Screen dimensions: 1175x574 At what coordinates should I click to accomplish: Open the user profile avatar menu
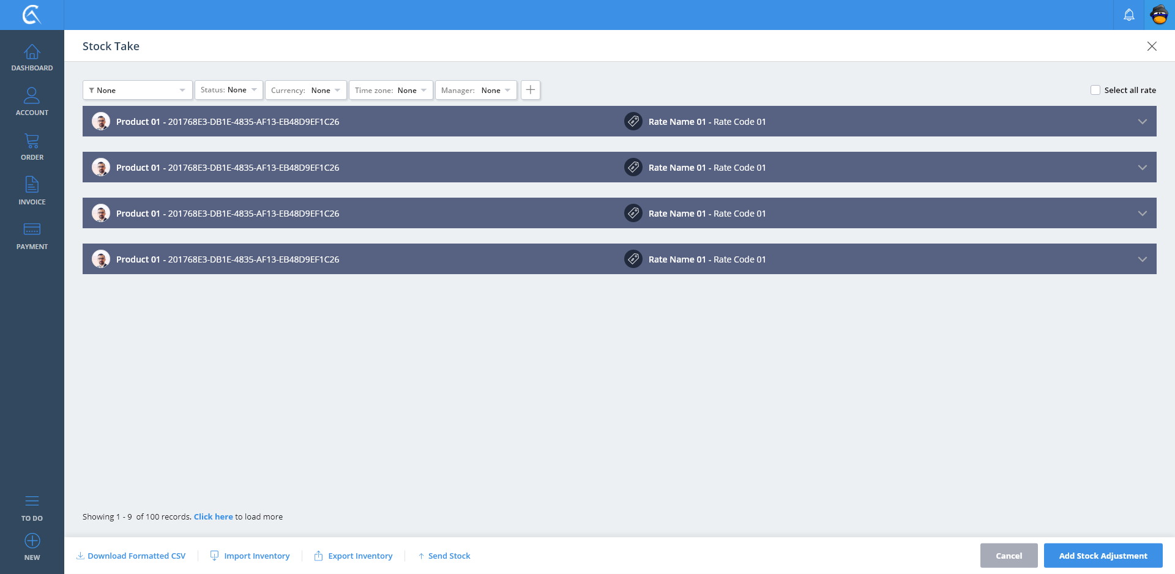coord(1159,15)
